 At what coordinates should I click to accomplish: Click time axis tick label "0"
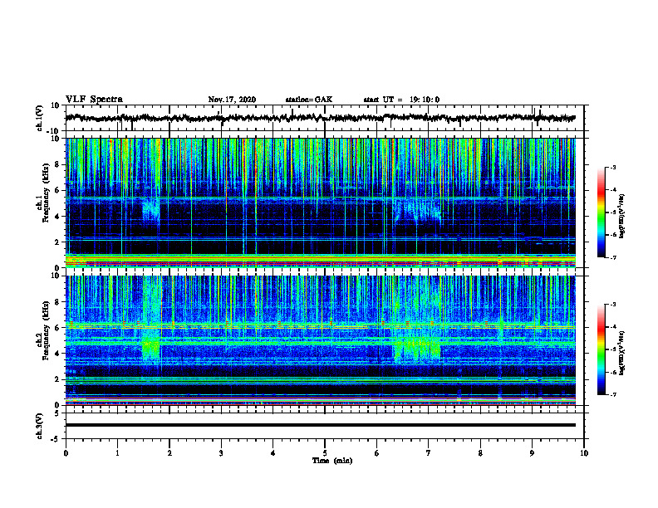point(66,453)
